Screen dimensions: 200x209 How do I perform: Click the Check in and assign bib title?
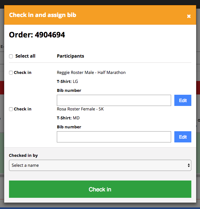coord(43,15)
